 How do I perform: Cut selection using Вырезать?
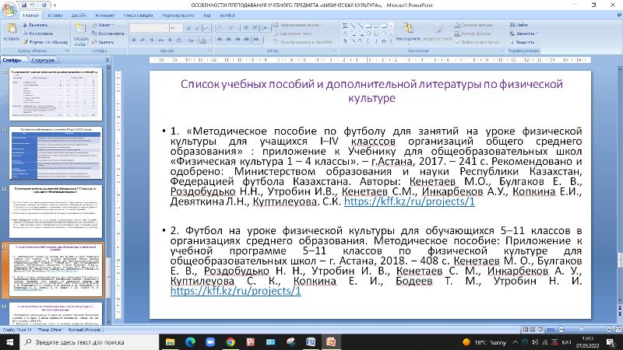35,25
